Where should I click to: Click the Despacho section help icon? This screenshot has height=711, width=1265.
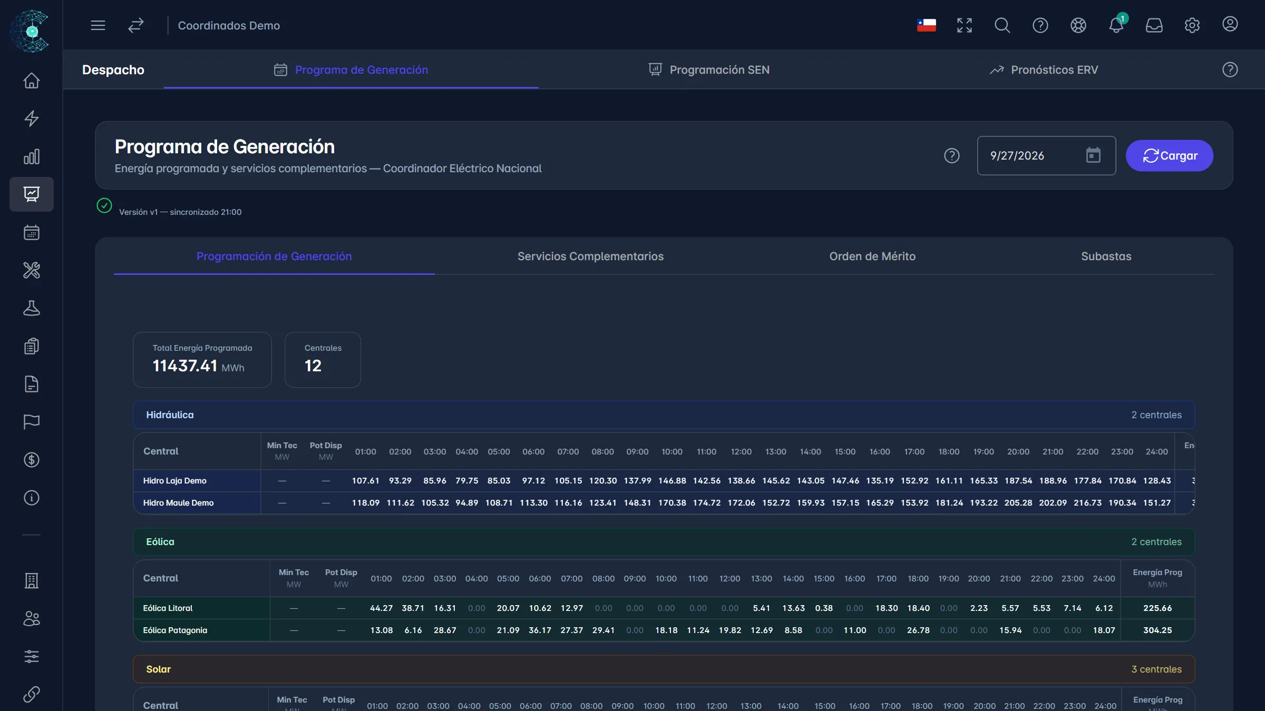1230,70
